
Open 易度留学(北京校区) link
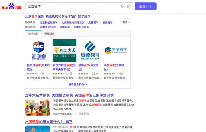point(114,67)
